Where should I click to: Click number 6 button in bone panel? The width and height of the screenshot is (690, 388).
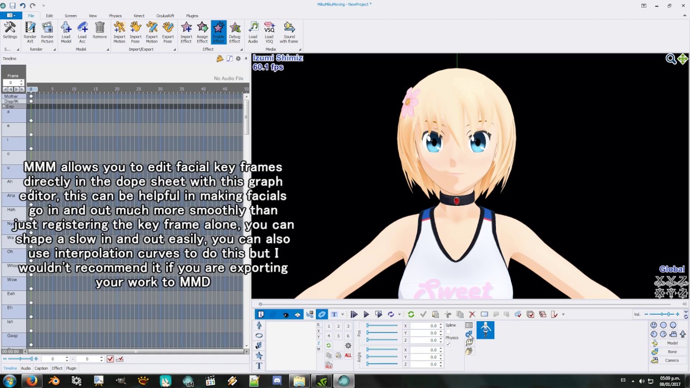coord(348,336)
